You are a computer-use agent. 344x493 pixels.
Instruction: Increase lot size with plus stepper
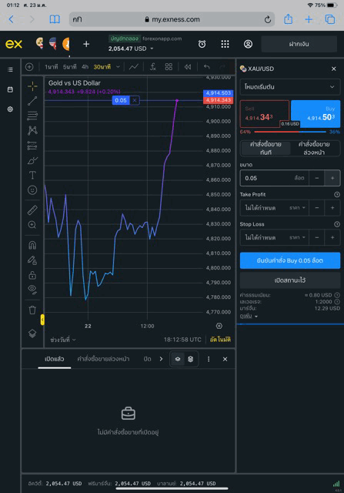pos(332,178)
